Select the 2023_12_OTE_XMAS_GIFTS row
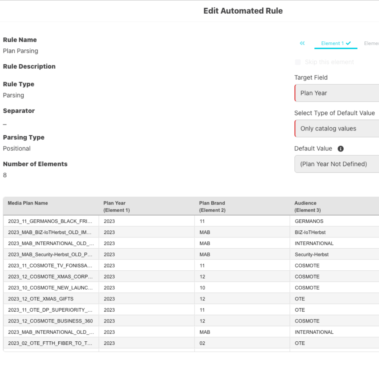The image size is (379, 377). click(41, 299)
